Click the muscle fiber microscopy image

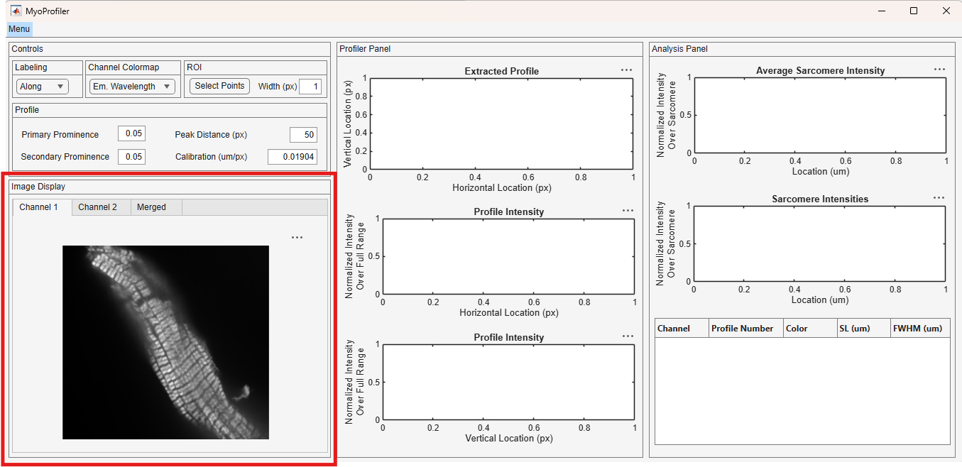pos(165,342)
